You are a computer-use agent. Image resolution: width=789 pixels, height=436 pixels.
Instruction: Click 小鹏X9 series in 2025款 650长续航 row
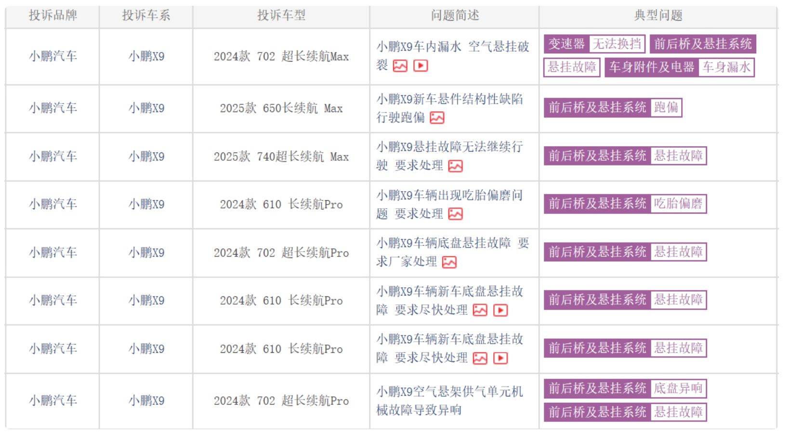[x=146, y=109]
